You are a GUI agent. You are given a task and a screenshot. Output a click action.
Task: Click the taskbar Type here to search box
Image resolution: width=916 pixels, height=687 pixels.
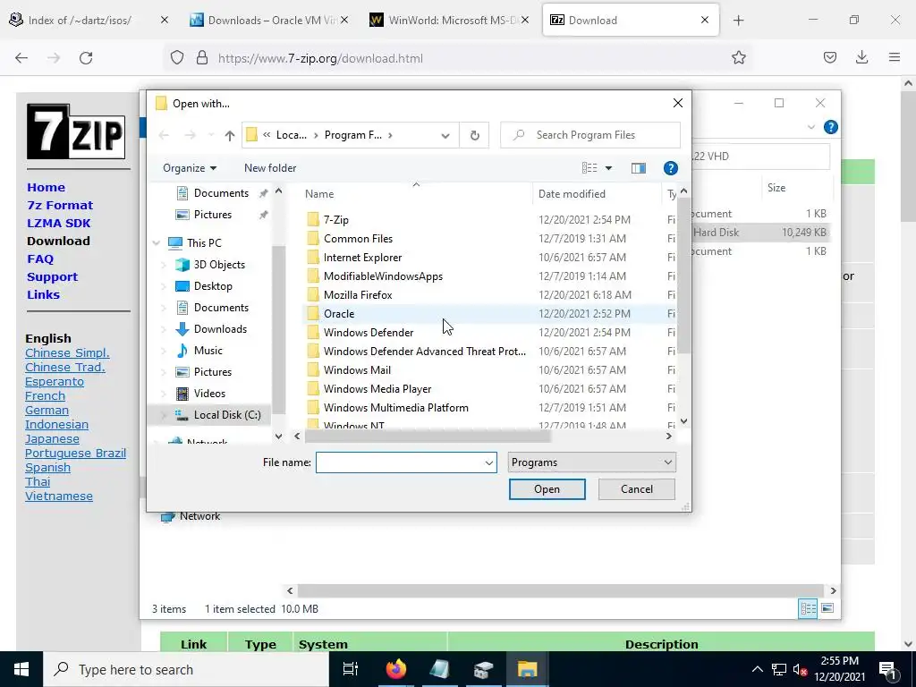point(186,669)
